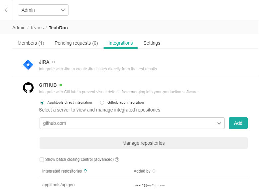Click the JIRA logo icon
This screenshot has height=189, width=259.
coord(28,65)
